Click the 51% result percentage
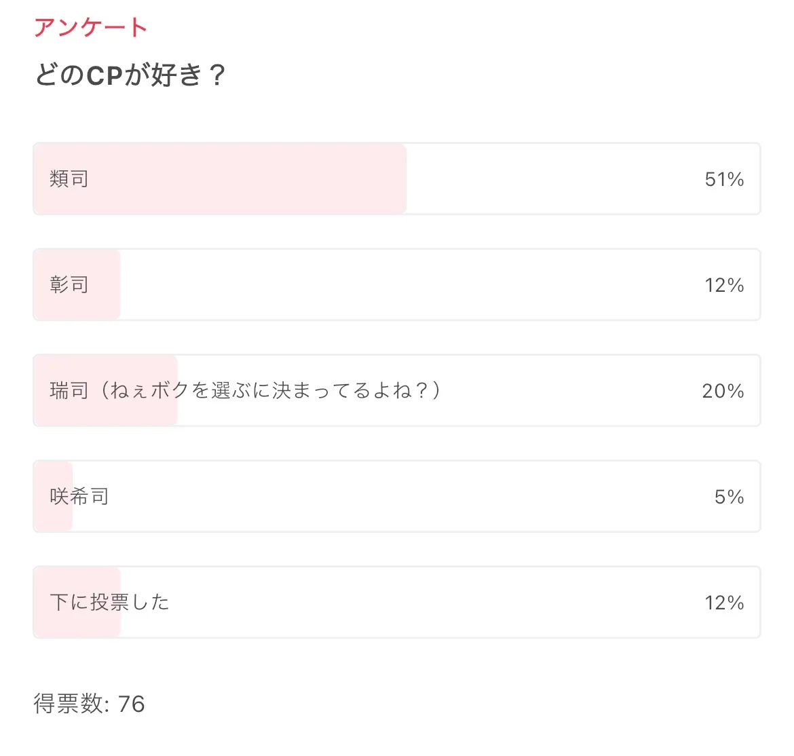The height and width of the screenshot is (756, 794). click(x=724, y=179)
